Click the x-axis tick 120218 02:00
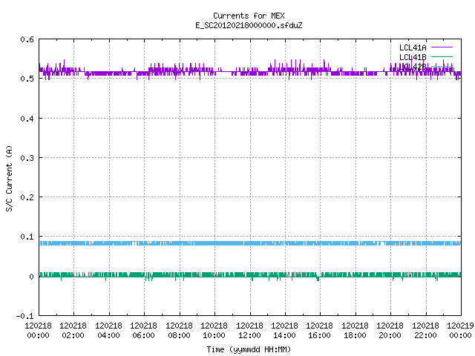The image size is (475, 356). [73, 330]
